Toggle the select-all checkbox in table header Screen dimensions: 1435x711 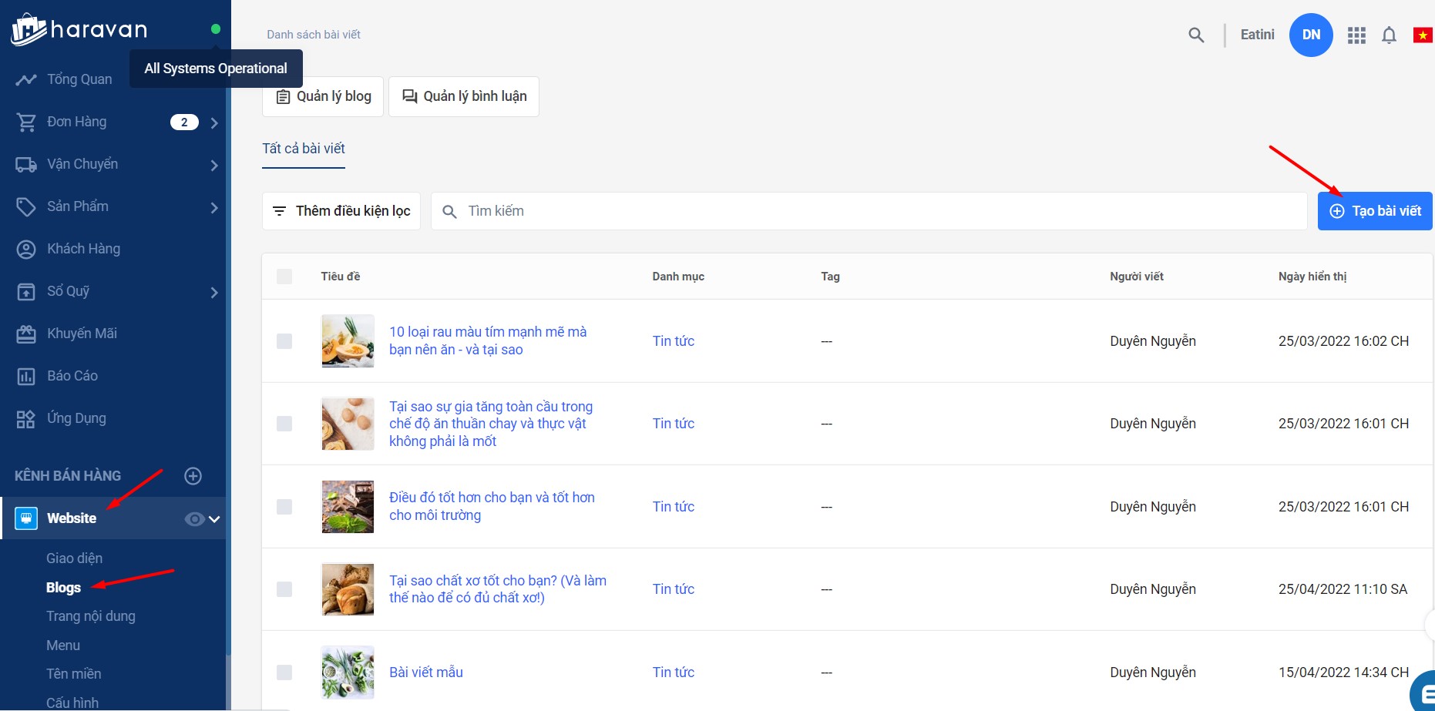(284, 277)
